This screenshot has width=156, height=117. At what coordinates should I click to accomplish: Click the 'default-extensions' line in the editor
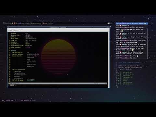[19, 70]
